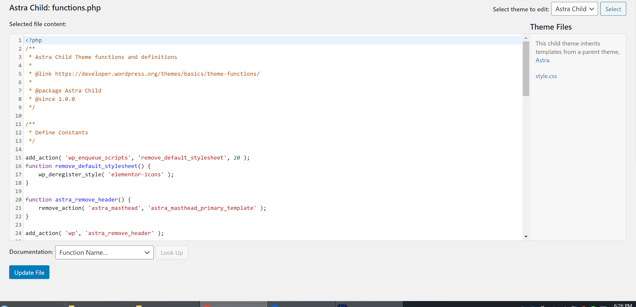Click the editor scrollbar down arrow
636x307 pixels.
tap(526, 237)
